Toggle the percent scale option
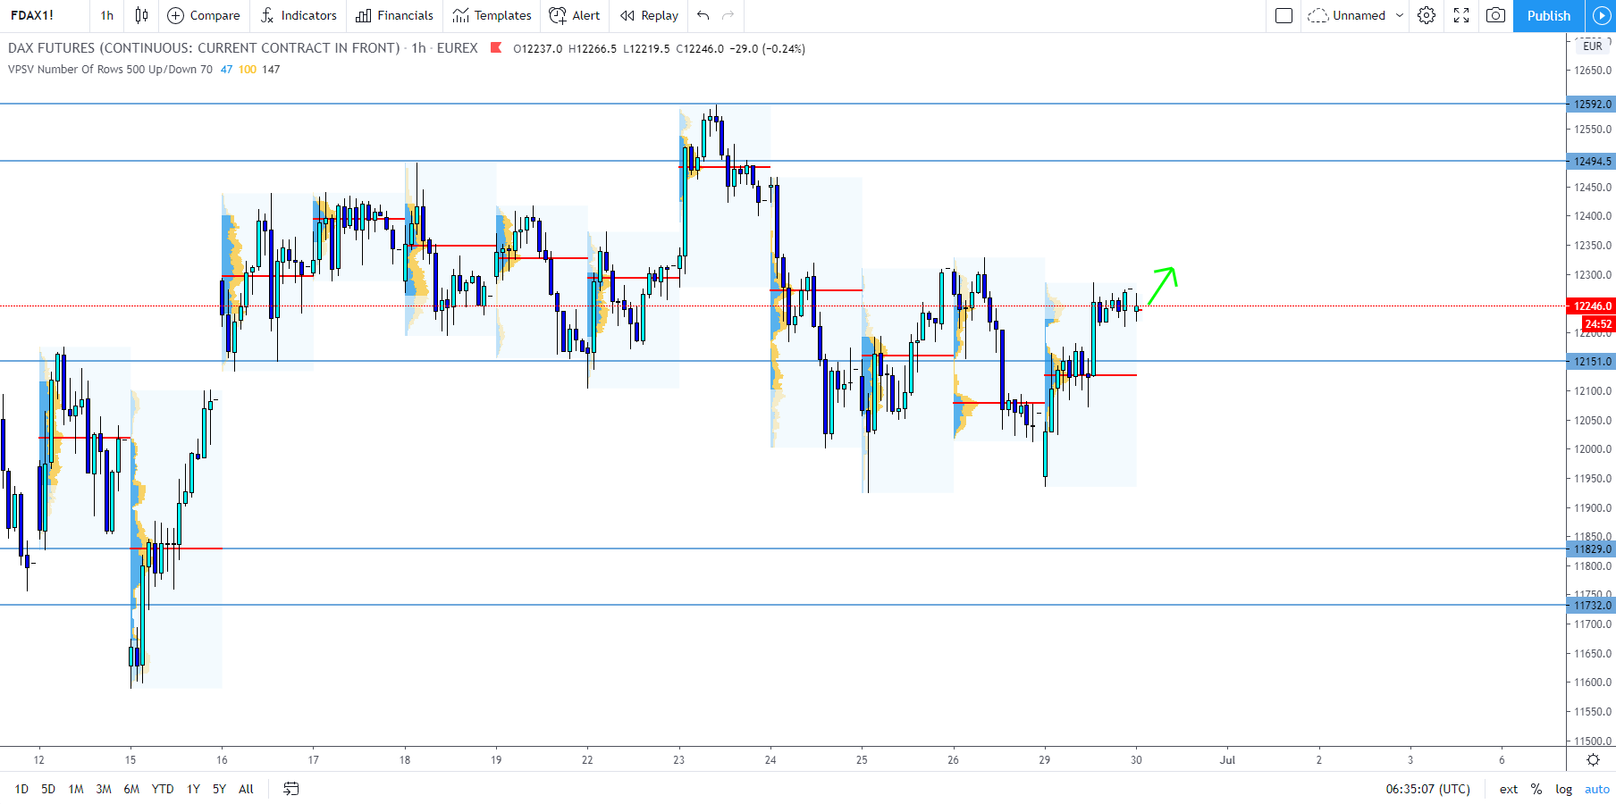The width and height of the screenshot is (1616, 804). [1536, 789]
